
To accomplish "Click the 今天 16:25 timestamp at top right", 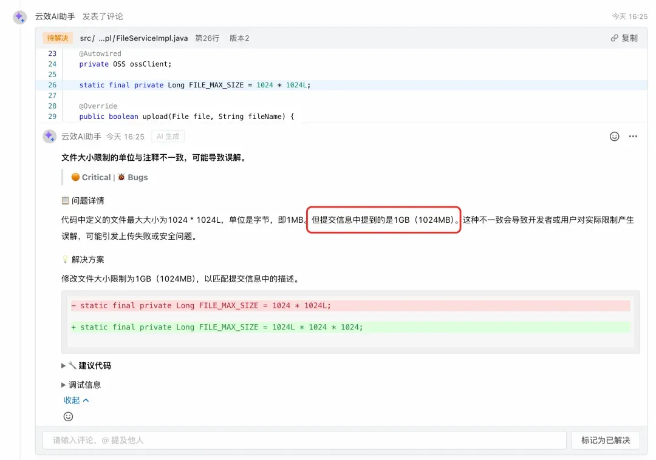I will click(x=630, y=16).
